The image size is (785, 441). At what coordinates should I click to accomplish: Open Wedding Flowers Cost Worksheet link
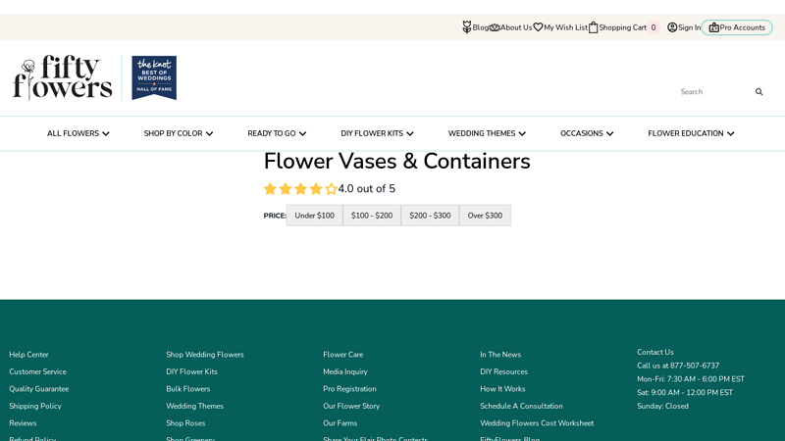point(537,423)
